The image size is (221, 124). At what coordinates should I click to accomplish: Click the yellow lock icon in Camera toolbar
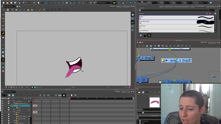coord(28,10)
